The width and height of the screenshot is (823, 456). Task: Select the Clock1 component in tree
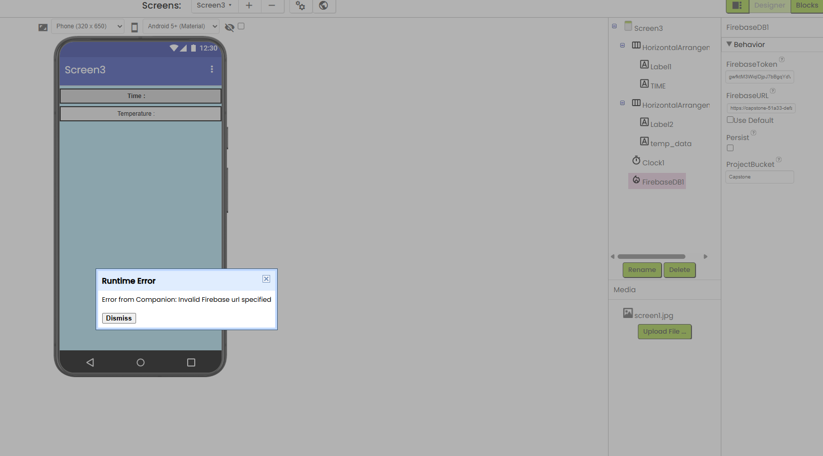(653, 163)
